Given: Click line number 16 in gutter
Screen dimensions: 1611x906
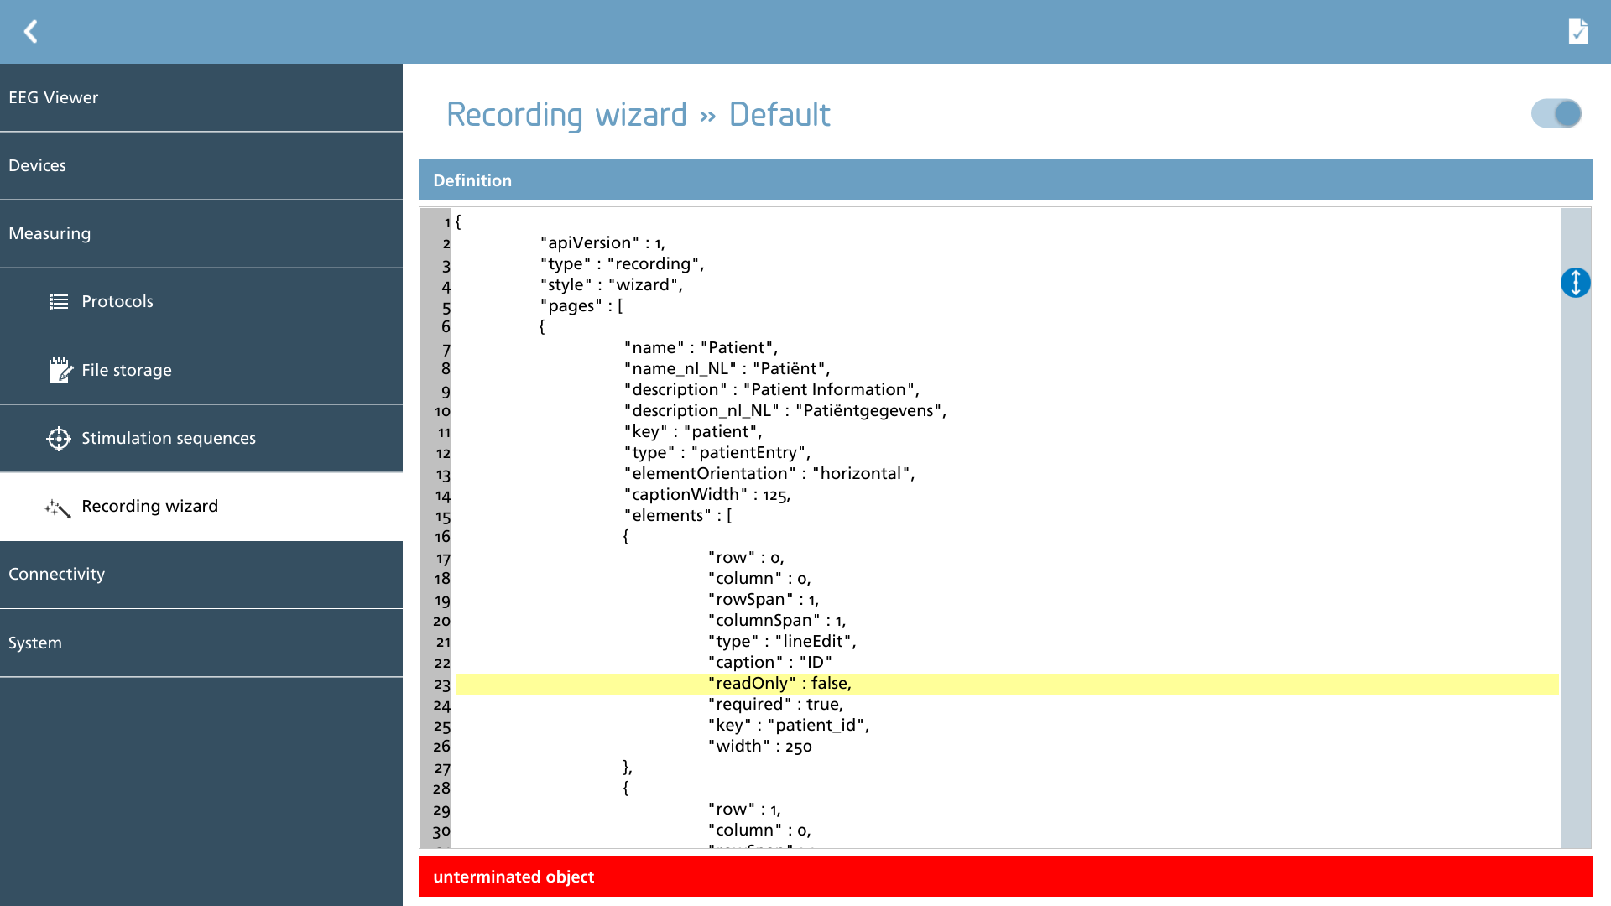Looking at the screenshot, I should 442,537.
